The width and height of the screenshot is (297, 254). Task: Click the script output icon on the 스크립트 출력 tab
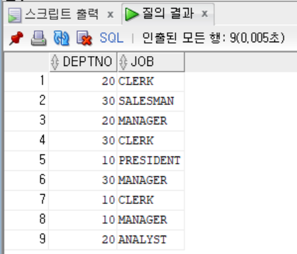click(x=15, y=15)
